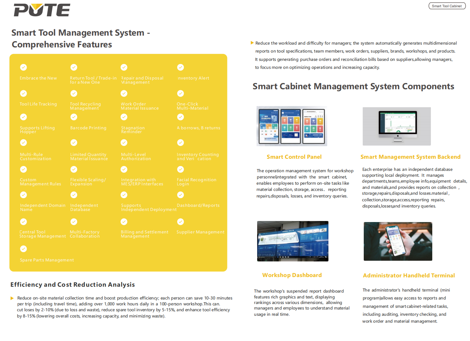470x341 pixels.
Task: Click the checkmark above Inventory Alert
Action: (x=180, y=67)
